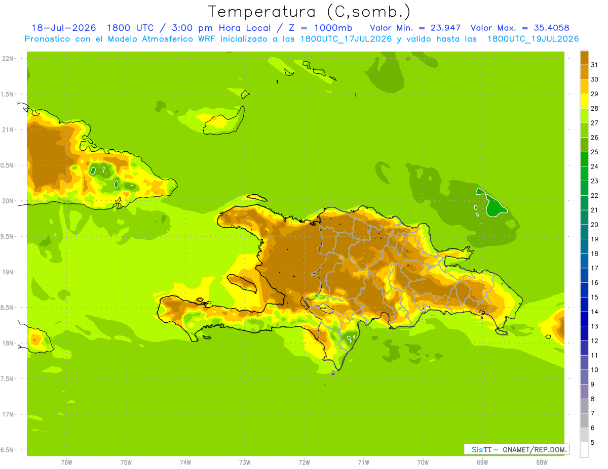Click the brown legend swatch above 31

[584, 58]
